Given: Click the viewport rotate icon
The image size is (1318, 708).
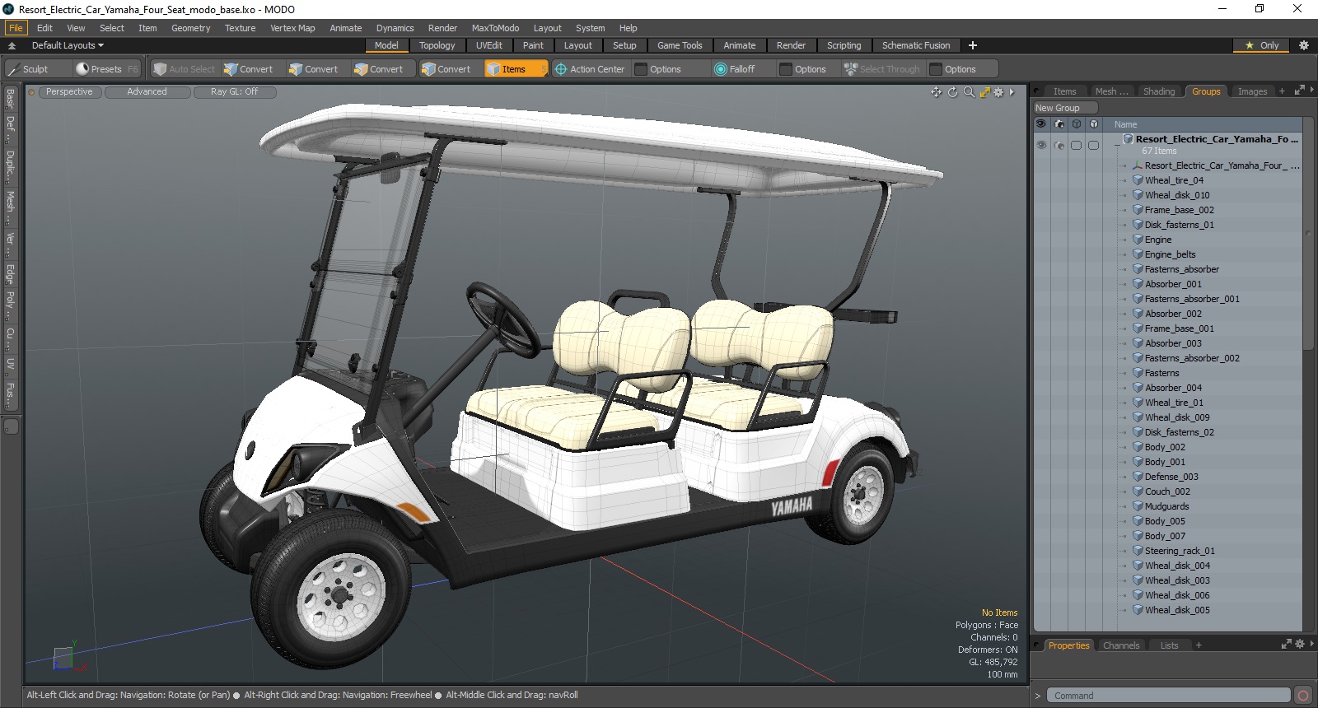Looking at the screenshot, I should tap(953, 92).
